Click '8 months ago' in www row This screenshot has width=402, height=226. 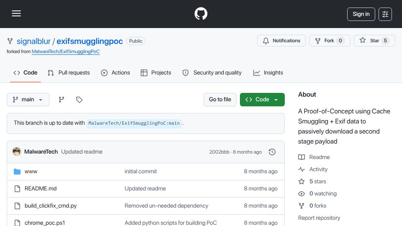[260, 172]
